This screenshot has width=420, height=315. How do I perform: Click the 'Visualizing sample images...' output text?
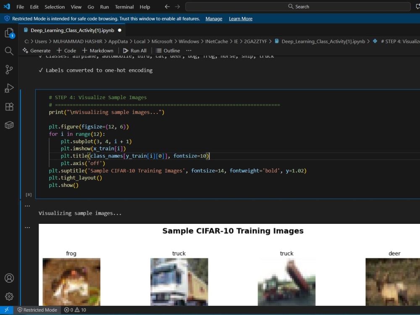pos(80,213)
